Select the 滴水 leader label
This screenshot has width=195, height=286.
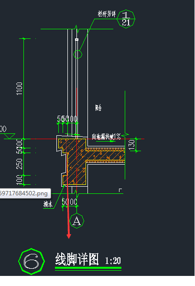coord(48,204)
